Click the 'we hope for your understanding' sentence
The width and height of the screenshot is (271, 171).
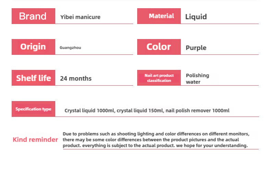click(212, 146)
